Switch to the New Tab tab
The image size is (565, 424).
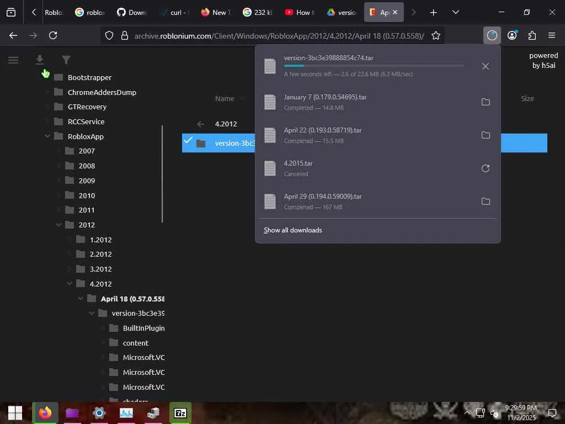tap(216, 13)
